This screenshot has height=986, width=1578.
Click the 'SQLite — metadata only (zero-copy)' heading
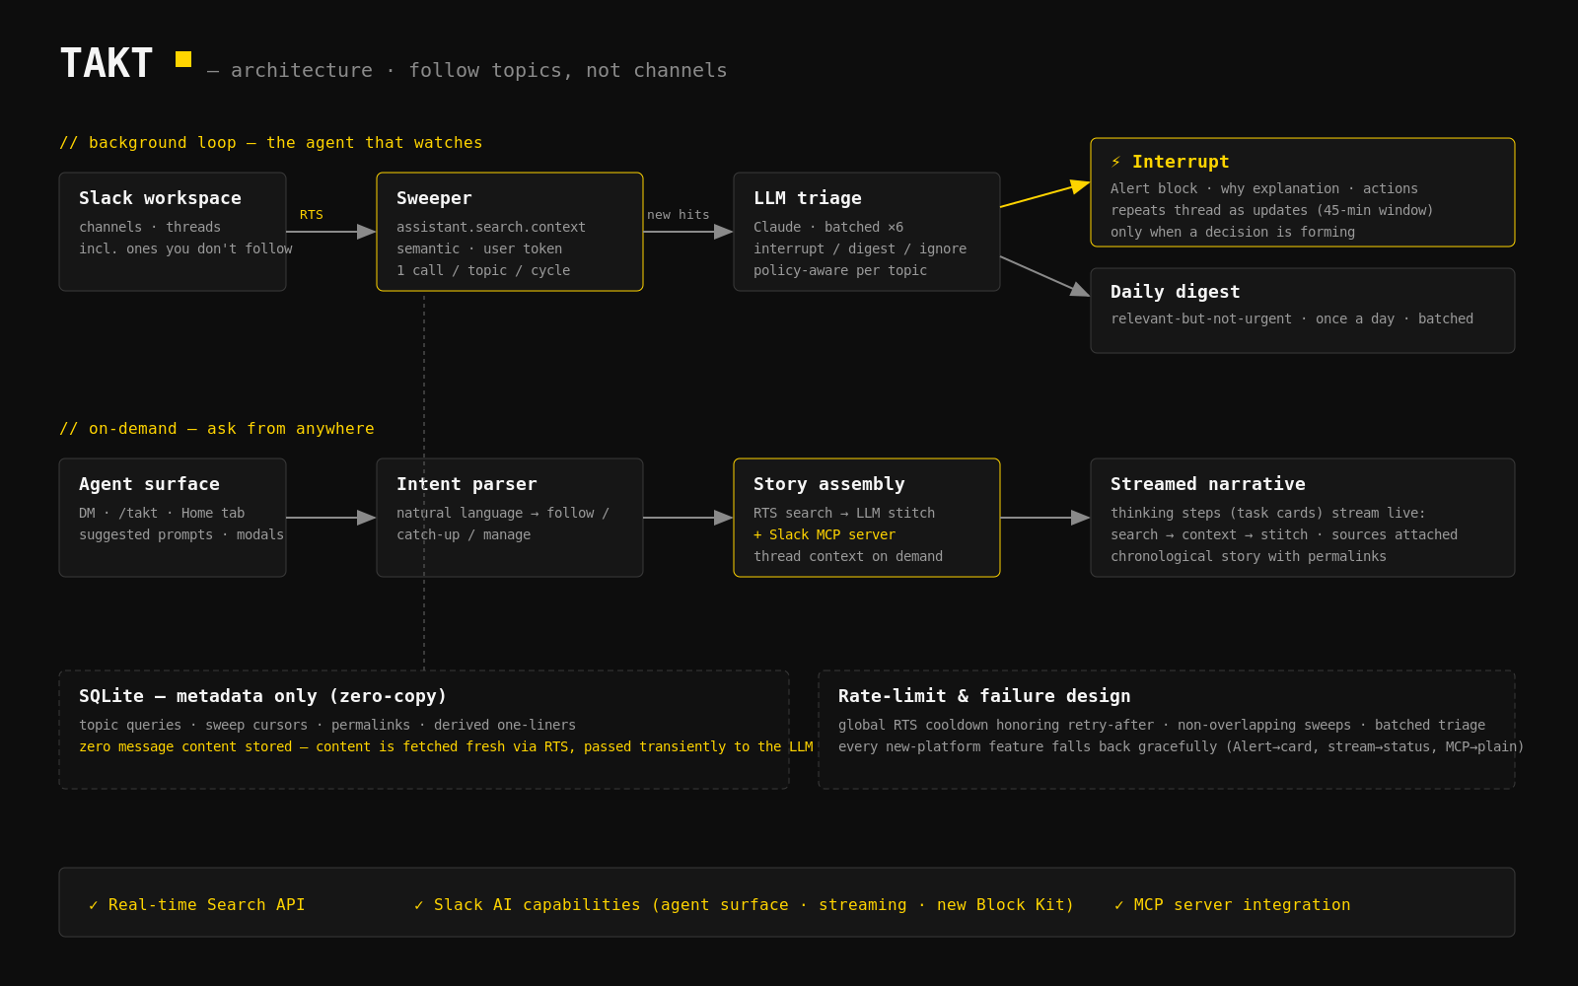click(x=262, y=696)
